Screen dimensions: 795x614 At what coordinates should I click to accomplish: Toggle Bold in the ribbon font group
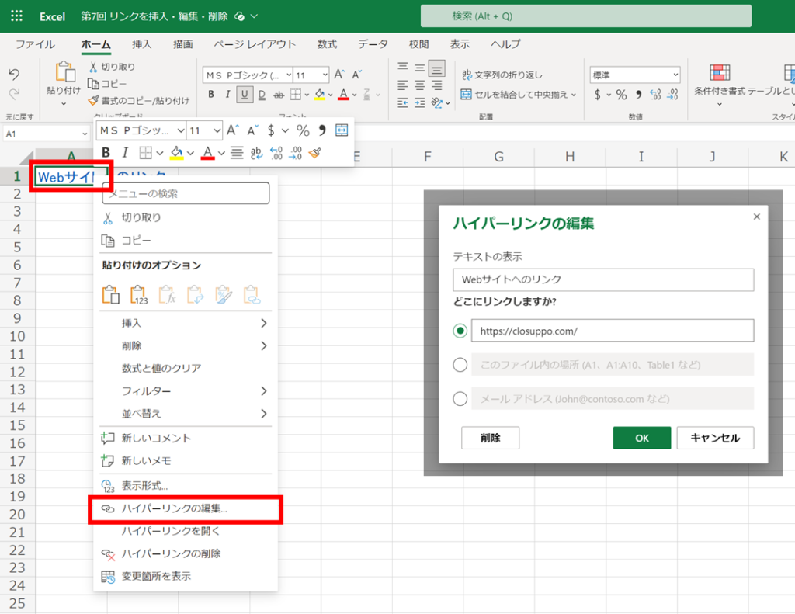211,94
